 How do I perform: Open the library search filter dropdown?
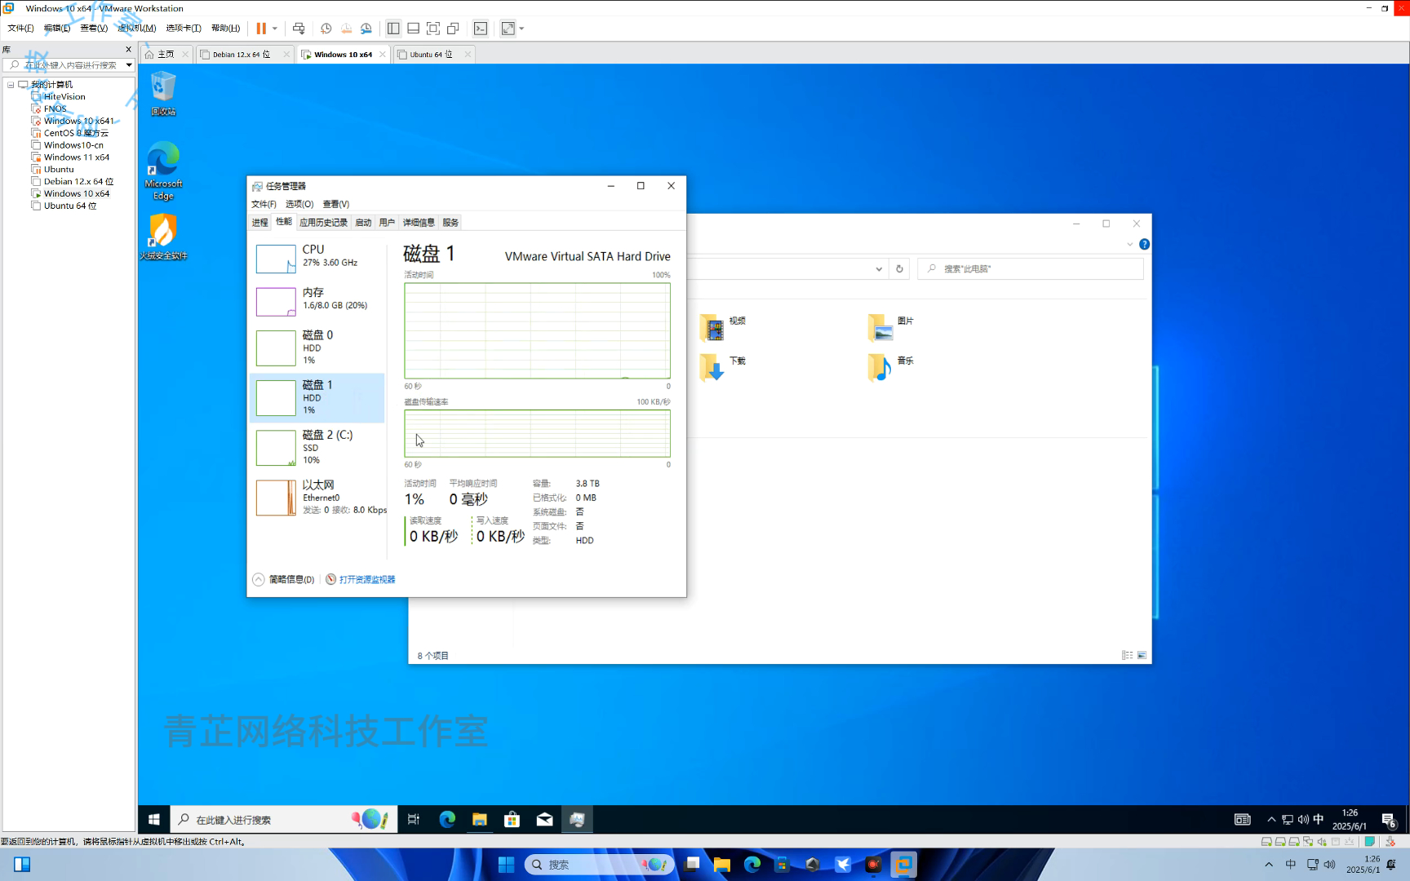tap(129, 65)
